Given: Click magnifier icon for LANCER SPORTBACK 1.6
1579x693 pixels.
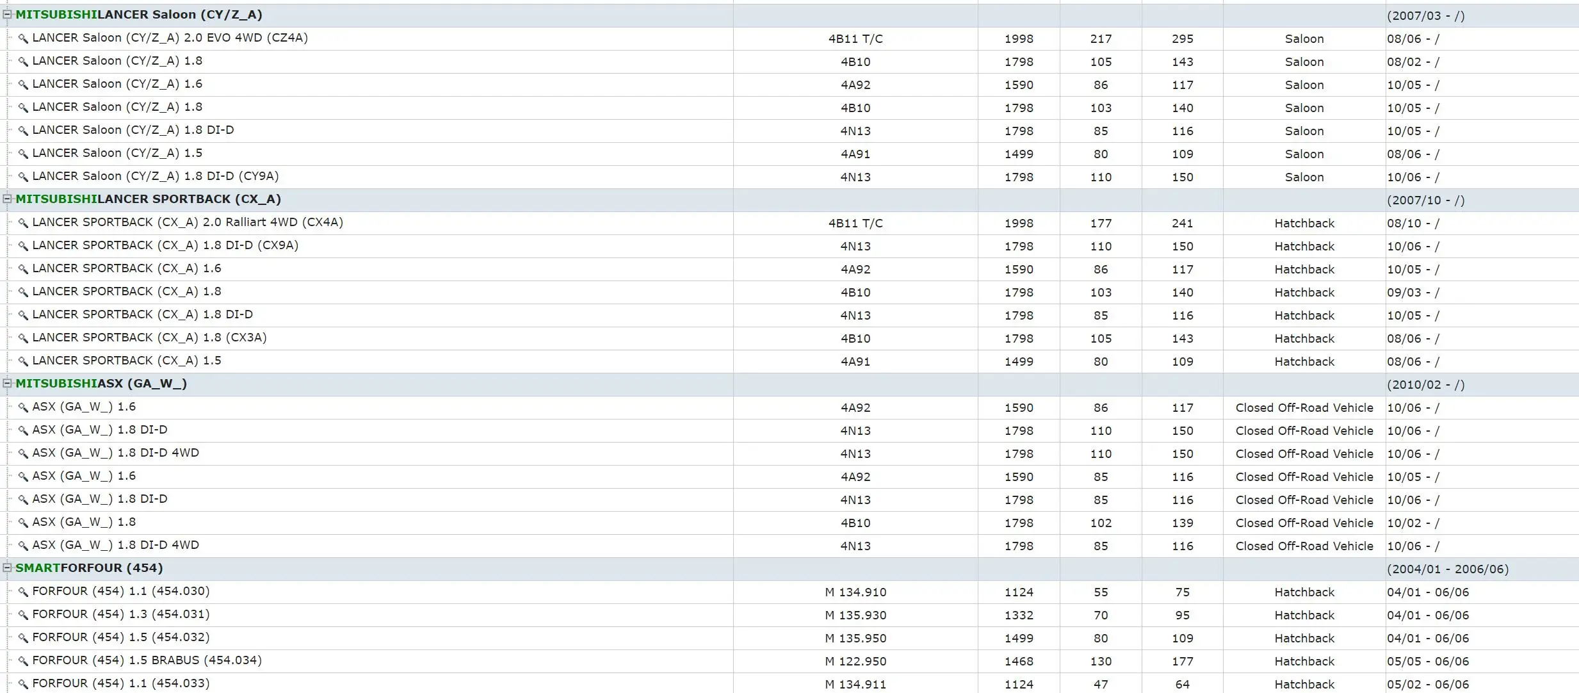Looking at the screenshot, I should [23, 269].
